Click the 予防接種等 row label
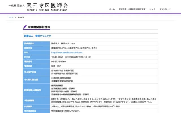 tap(29, 100)
